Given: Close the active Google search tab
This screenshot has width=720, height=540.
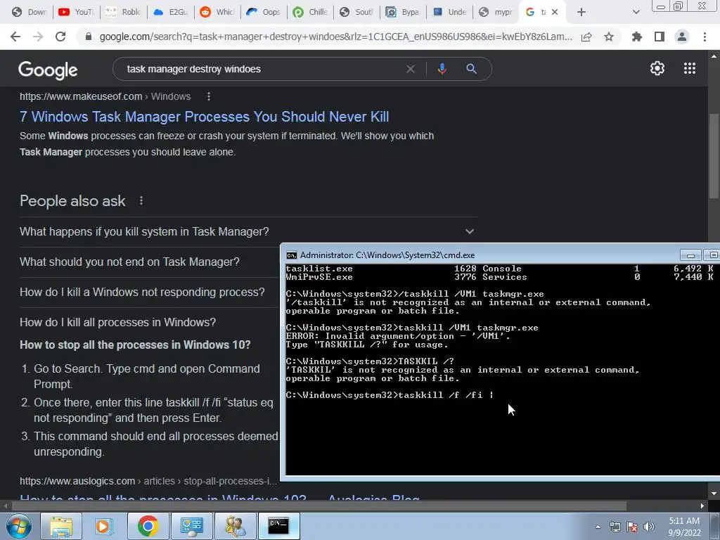Looking at the screenshot, I should pos(555,12).
